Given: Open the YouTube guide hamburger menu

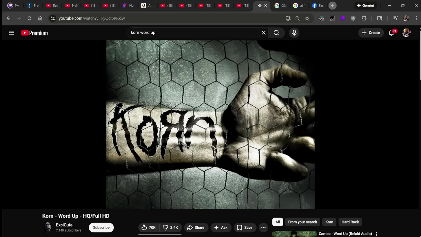Looking at the screenshot, I should click(12, 33).
